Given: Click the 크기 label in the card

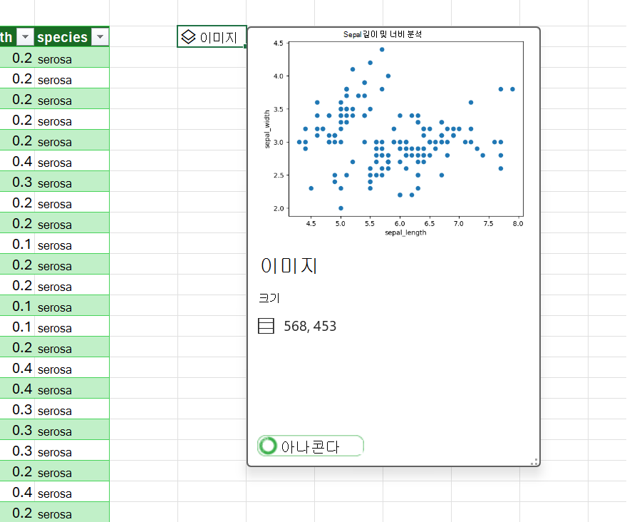Looking at the screenshot, I should (269, 298).
